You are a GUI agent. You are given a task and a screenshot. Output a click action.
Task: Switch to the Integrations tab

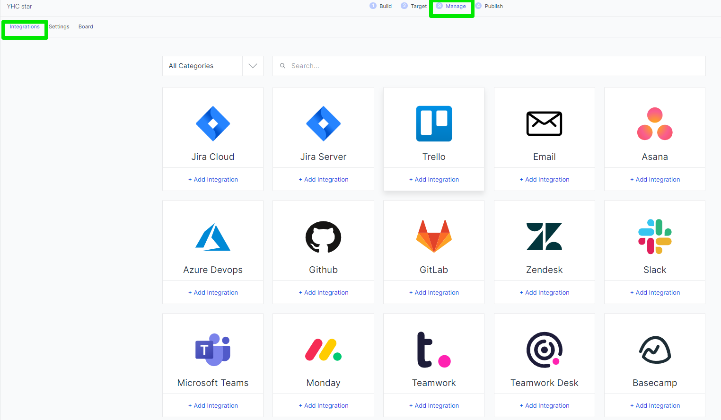[x=25, y=26]
